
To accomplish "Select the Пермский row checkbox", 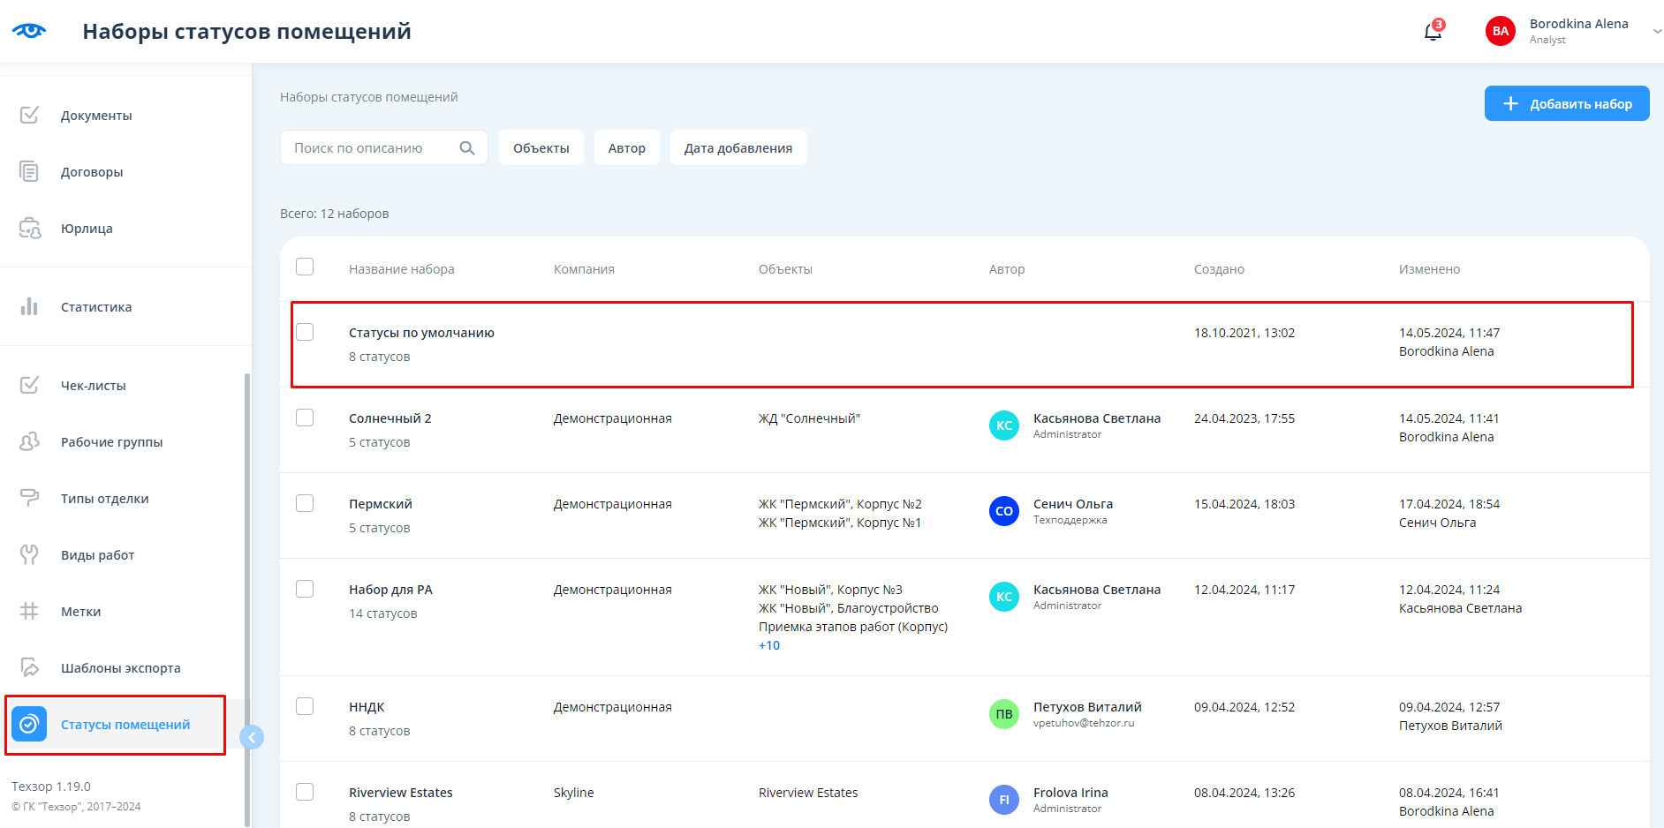I will tap(305, 503).
